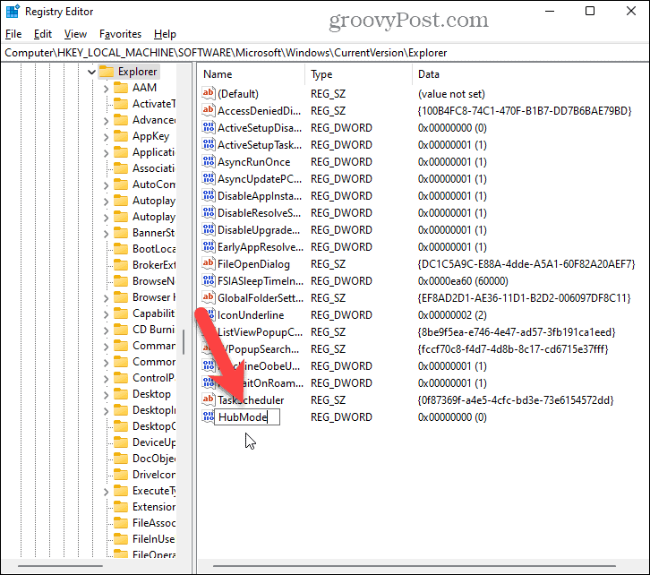Expand the AAM key
This screenshot has width=650, height=575.
[x=107, y=89]
